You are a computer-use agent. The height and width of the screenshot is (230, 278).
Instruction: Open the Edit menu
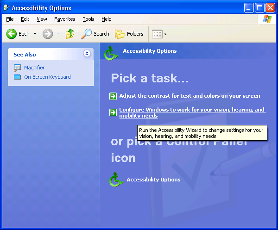click(x=25, y=19)
